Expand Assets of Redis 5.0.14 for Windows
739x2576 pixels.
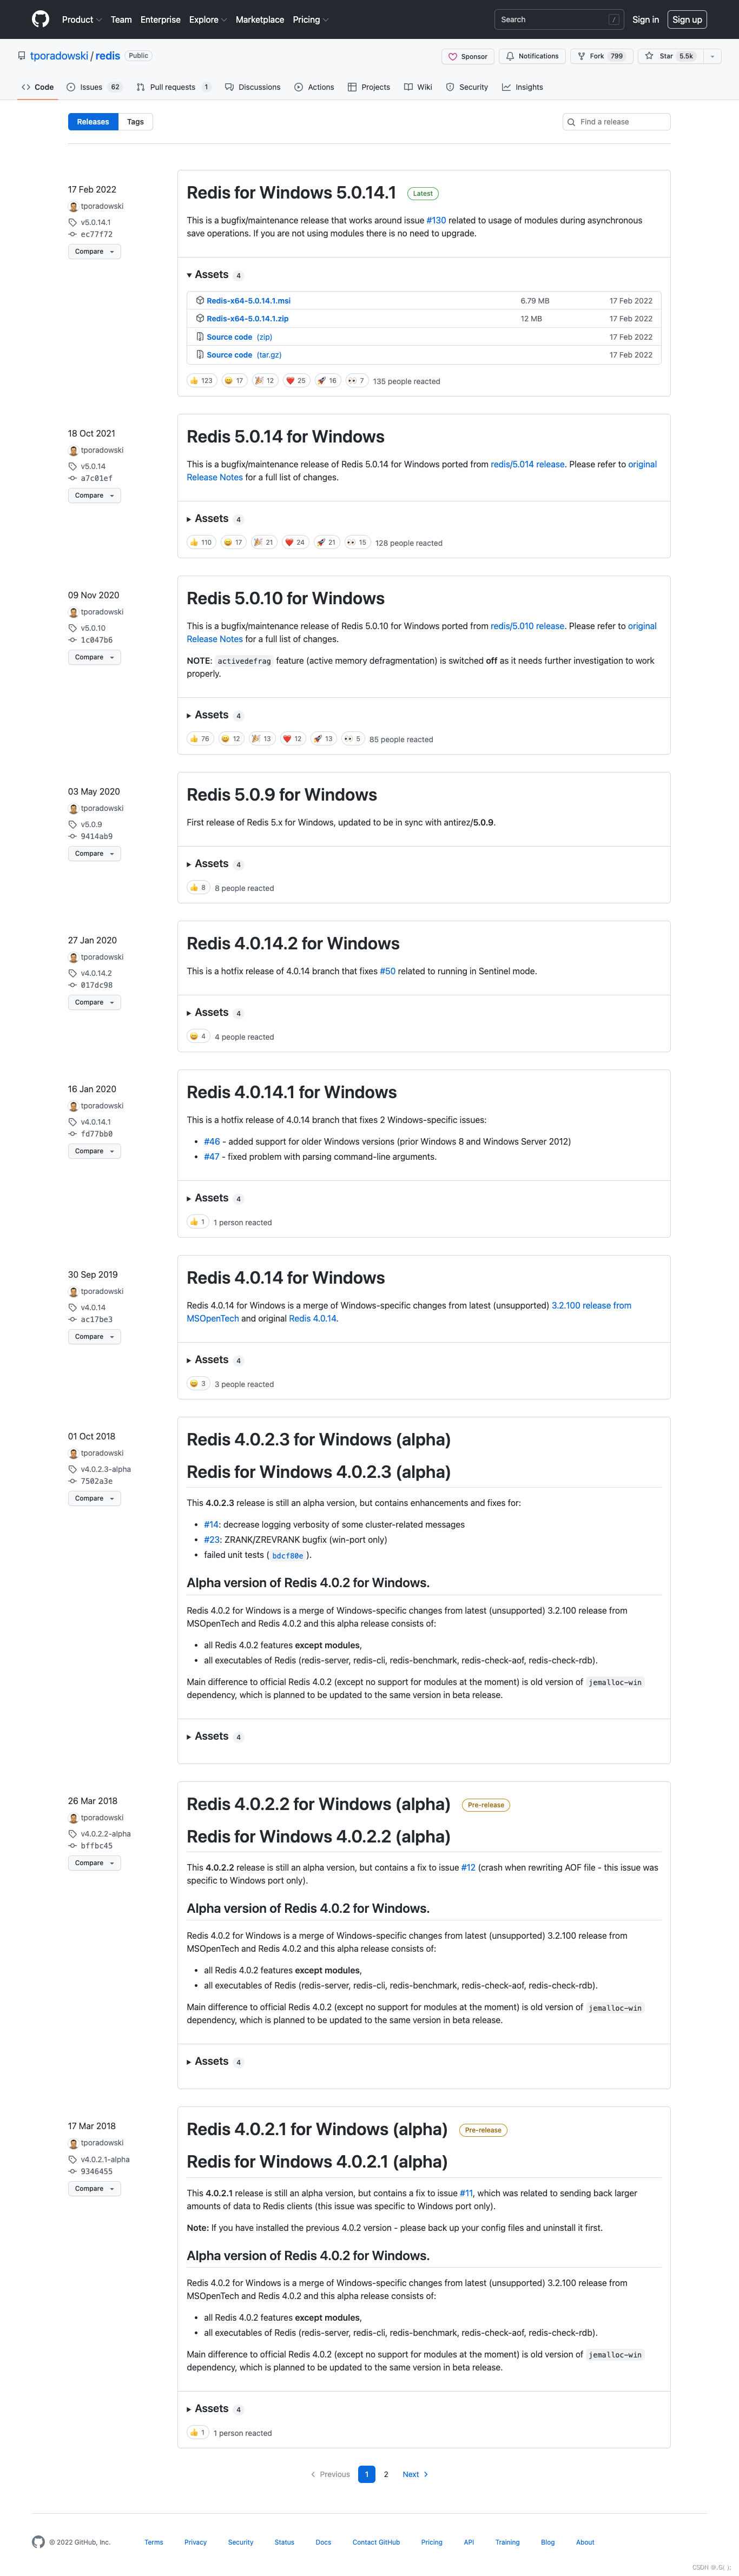coord(214,519)
